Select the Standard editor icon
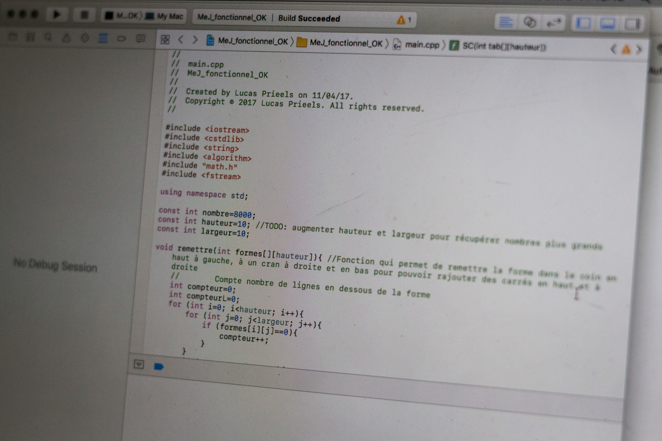The width and height of the screenshot is (662, 441). click(x=506, y=22)
